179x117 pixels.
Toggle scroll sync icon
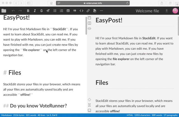[89, 105]
